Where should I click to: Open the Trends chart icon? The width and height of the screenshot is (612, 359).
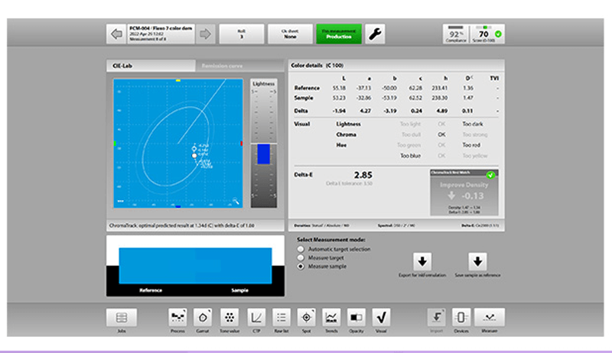point(331,318)
